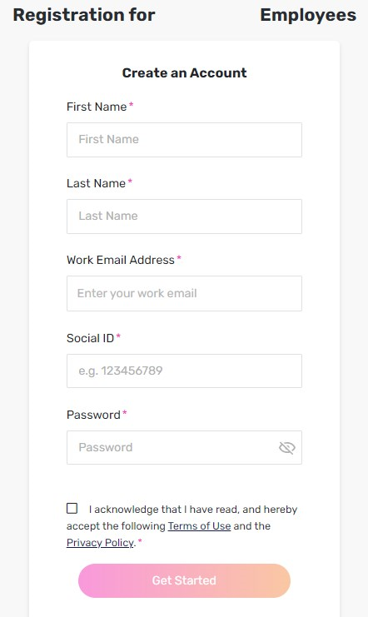Viewport: 368px width, 617px height.
Task: Click the Work Email Address label
Action: [x=121, y=260]
